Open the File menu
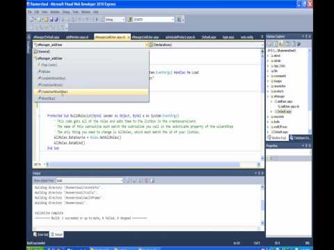 coord(30,12)
